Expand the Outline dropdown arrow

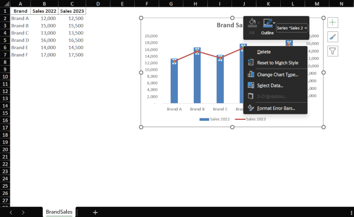[x=274, y=23]
